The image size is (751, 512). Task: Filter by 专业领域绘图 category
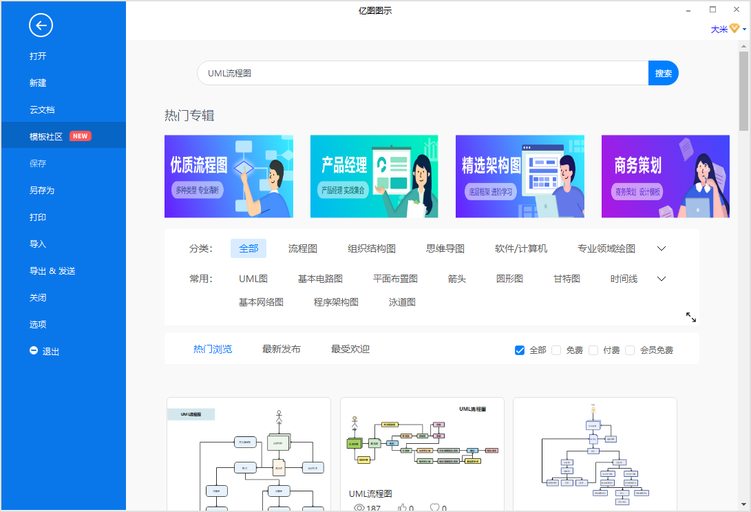pyautogui.click(x=606, y=248)
